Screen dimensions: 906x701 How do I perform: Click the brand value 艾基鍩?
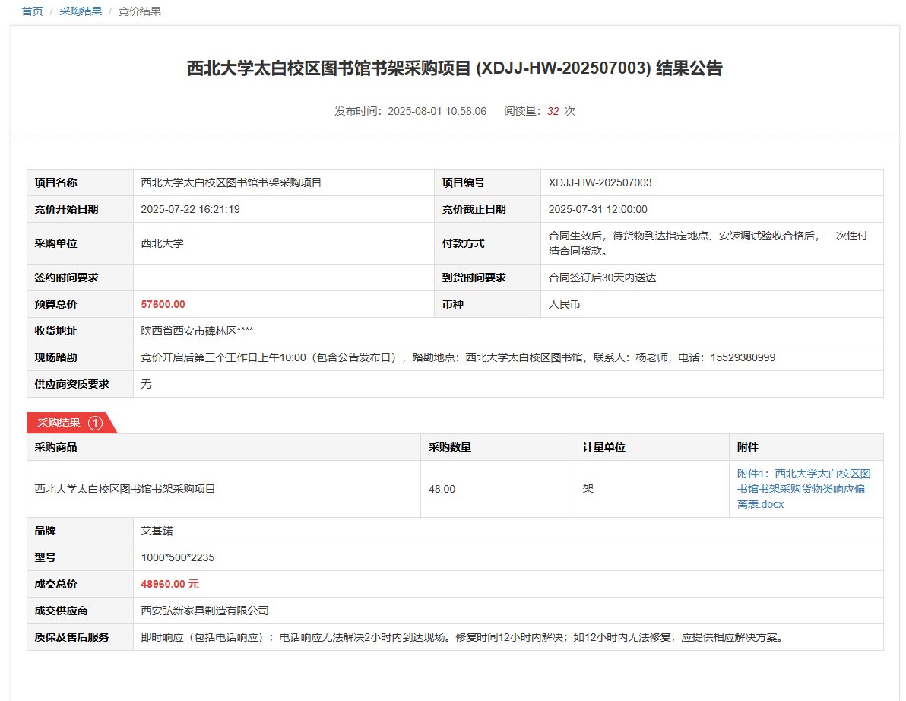click(x=157, y=531)
